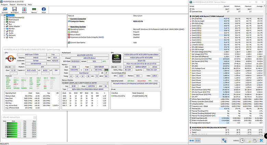The height and width of the screenshot is (145, 267).
Task: Click the Monitor tree icon
Action: (x=7, y=28)
